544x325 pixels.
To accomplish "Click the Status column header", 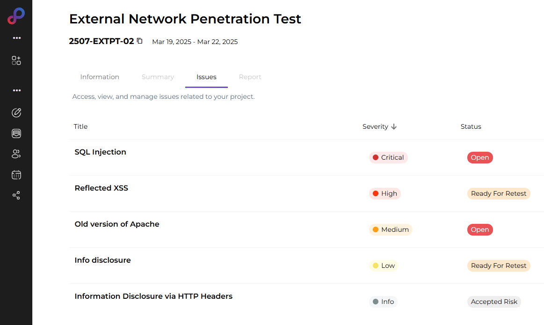I will click(x=471, y=126).
